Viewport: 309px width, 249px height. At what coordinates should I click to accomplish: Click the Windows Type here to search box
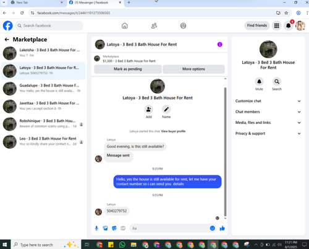(46, 245)
